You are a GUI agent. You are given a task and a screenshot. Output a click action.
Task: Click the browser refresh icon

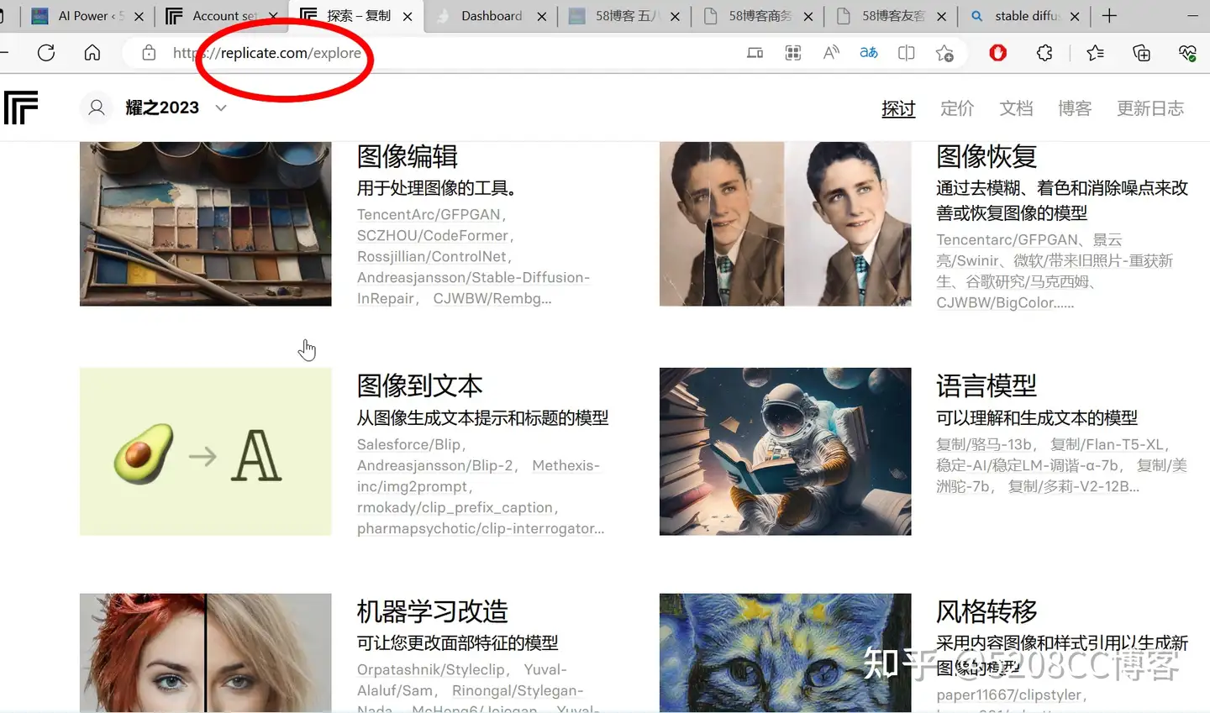[x=46, y=53]
